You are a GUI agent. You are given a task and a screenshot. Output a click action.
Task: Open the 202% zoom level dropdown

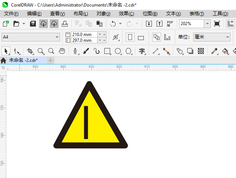pos(207,24)
